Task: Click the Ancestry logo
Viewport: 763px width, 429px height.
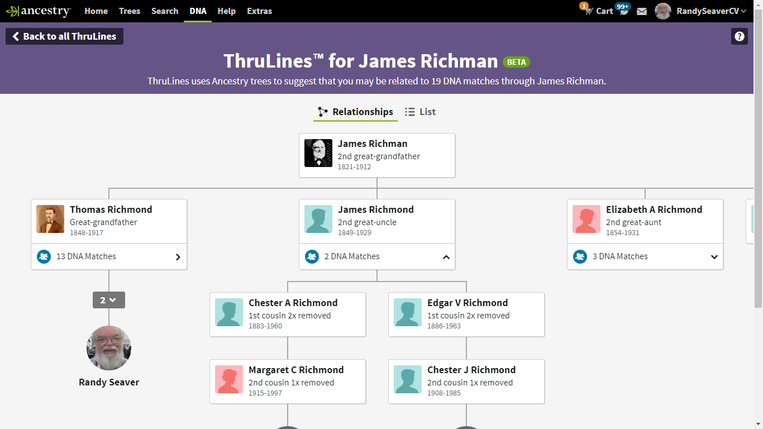Action: 38,11
